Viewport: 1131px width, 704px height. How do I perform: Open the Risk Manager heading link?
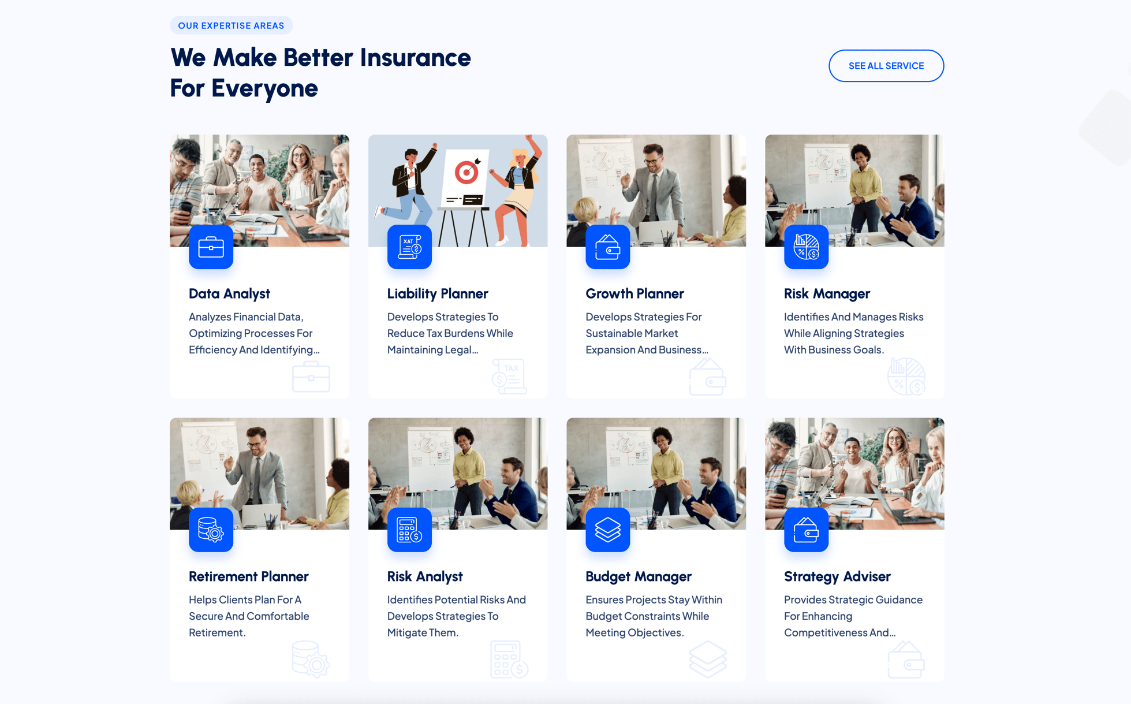point(827,293)
